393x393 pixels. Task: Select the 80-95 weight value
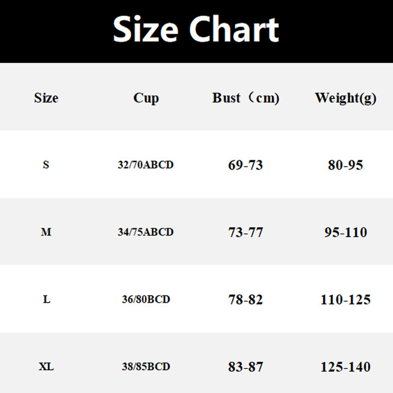click(x=345, y=165)
